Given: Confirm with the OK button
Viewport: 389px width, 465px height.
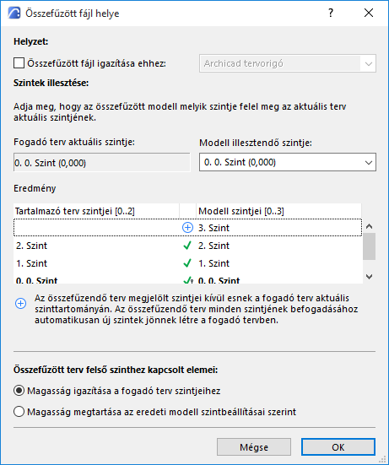Looking at the screenshot, I should click(x=338, y=447).
